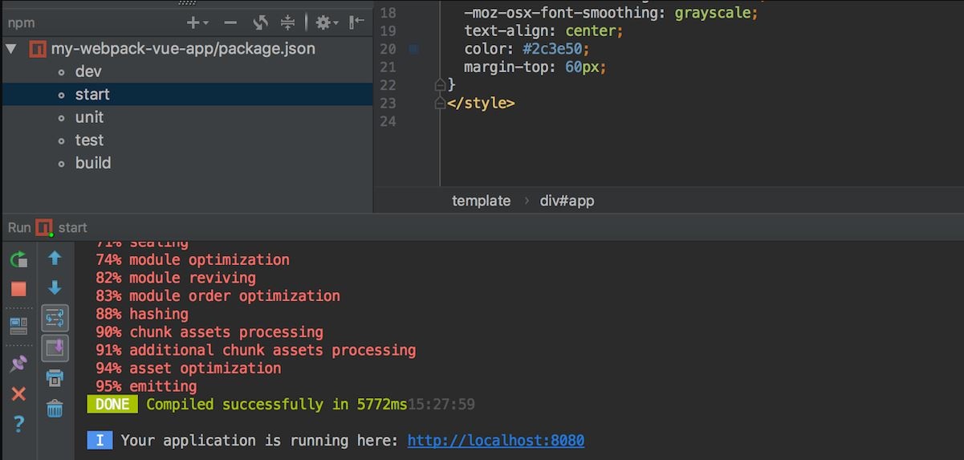Clear console with the trash icon
Image resolution: width=964 pixels, height=460 pixels.
55,409
